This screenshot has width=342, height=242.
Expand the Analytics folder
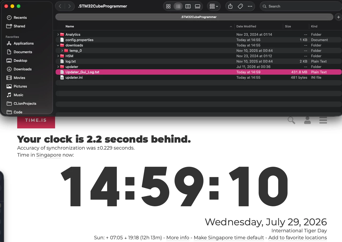point(58,34)
